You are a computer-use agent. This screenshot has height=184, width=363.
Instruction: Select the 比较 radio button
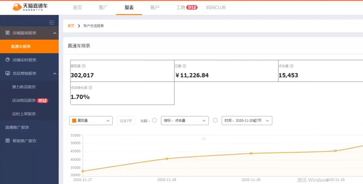155,120
